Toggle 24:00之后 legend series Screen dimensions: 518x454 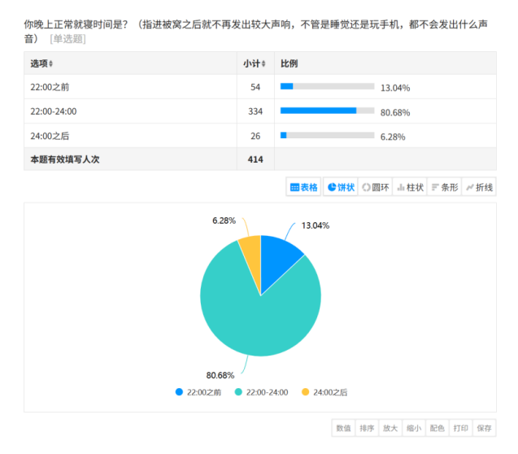click(324, 392)
